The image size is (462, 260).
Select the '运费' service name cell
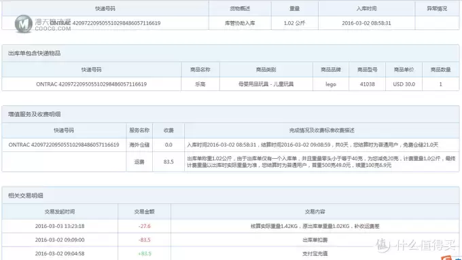click(139, 162)
